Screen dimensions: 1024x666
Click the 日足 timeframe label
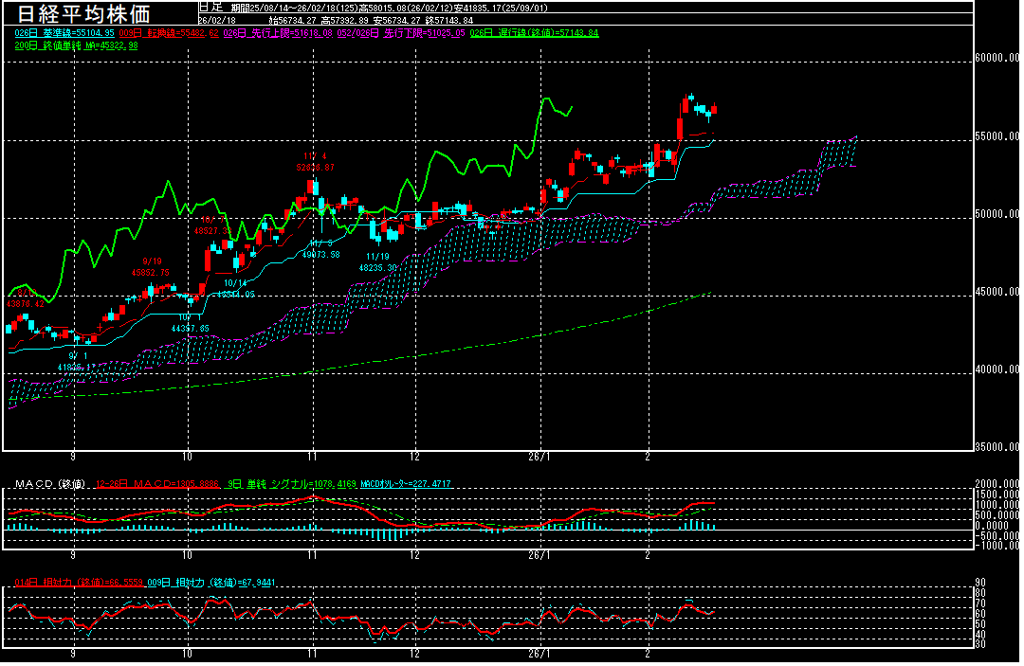point(210,7)
